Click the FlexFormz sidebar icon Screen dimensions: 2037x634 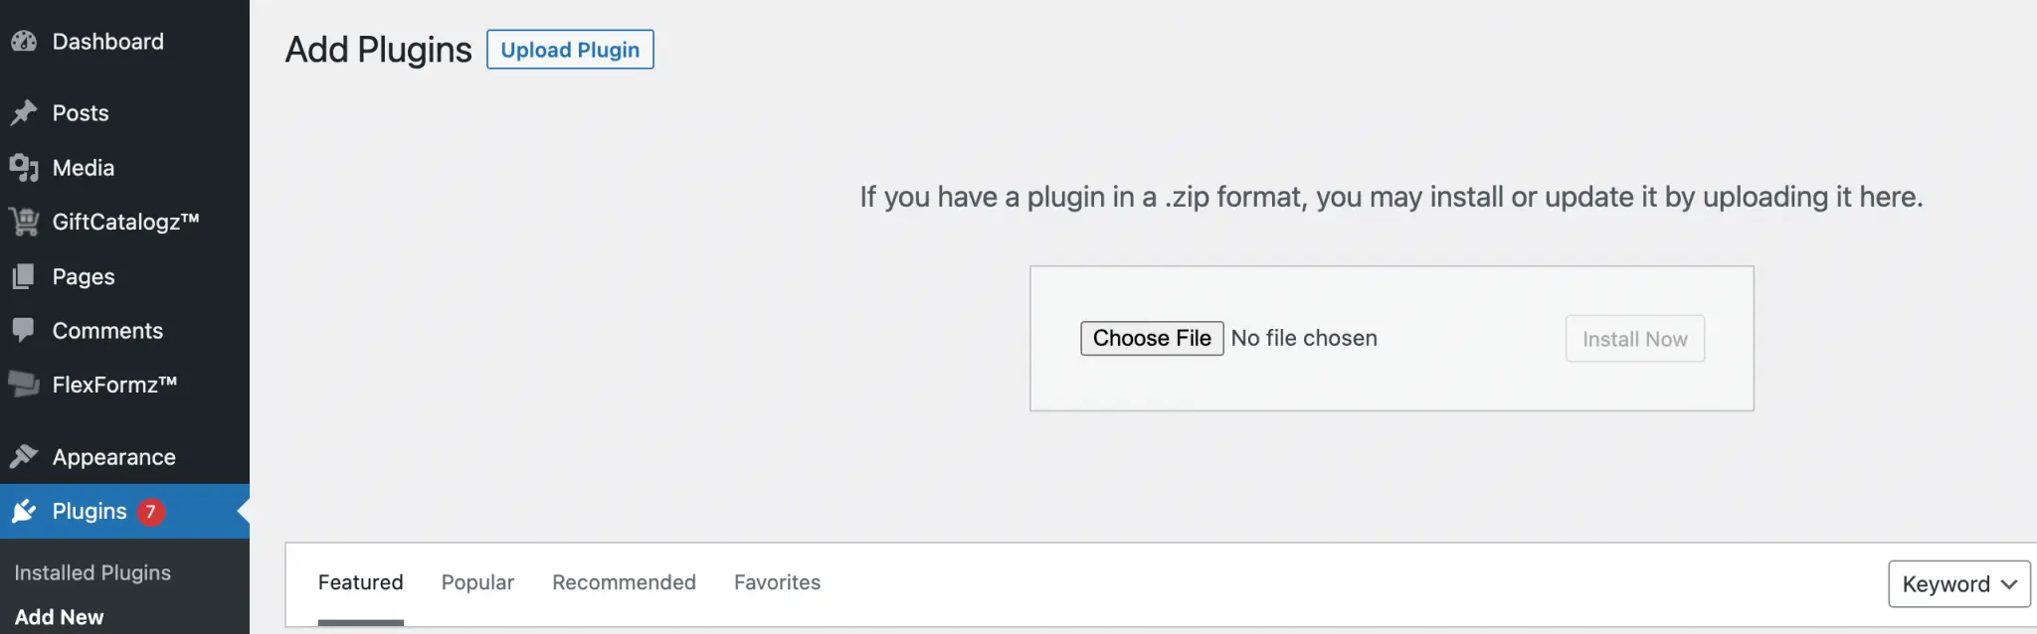[x=24, y=384]
